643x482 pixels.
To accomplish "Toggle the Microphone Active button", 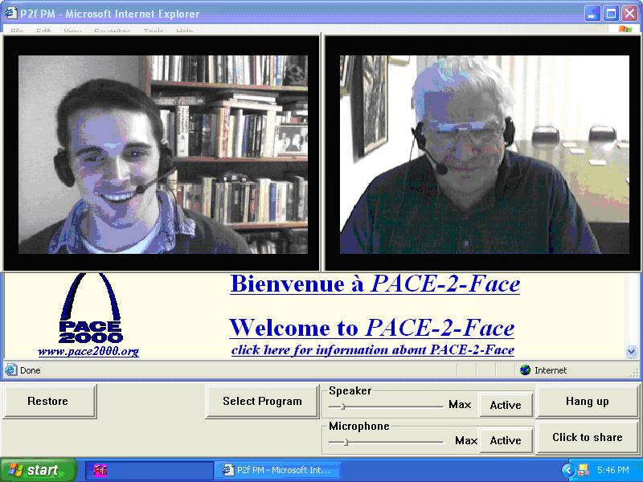I will tap(506, 440).
